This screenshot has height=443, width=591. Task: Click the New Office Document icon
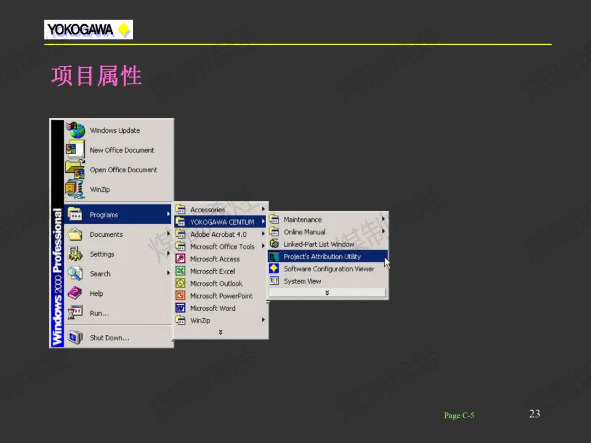point(76,149)
